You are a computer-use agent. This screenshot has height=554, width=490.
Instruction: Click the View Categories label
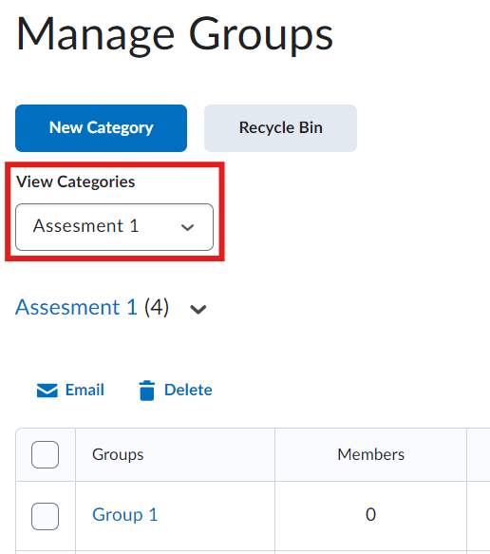click(x=76, y=181)
